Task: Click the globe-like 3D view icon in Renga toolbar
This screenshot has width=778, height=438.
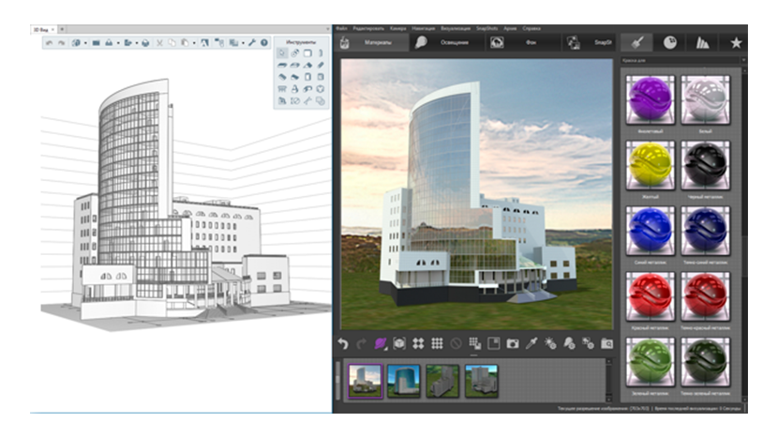Action: [76, 43]
